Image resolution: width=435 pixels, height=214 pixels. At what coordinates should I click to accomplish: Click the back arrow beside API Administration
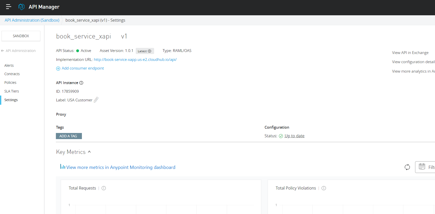click(3, 51)
